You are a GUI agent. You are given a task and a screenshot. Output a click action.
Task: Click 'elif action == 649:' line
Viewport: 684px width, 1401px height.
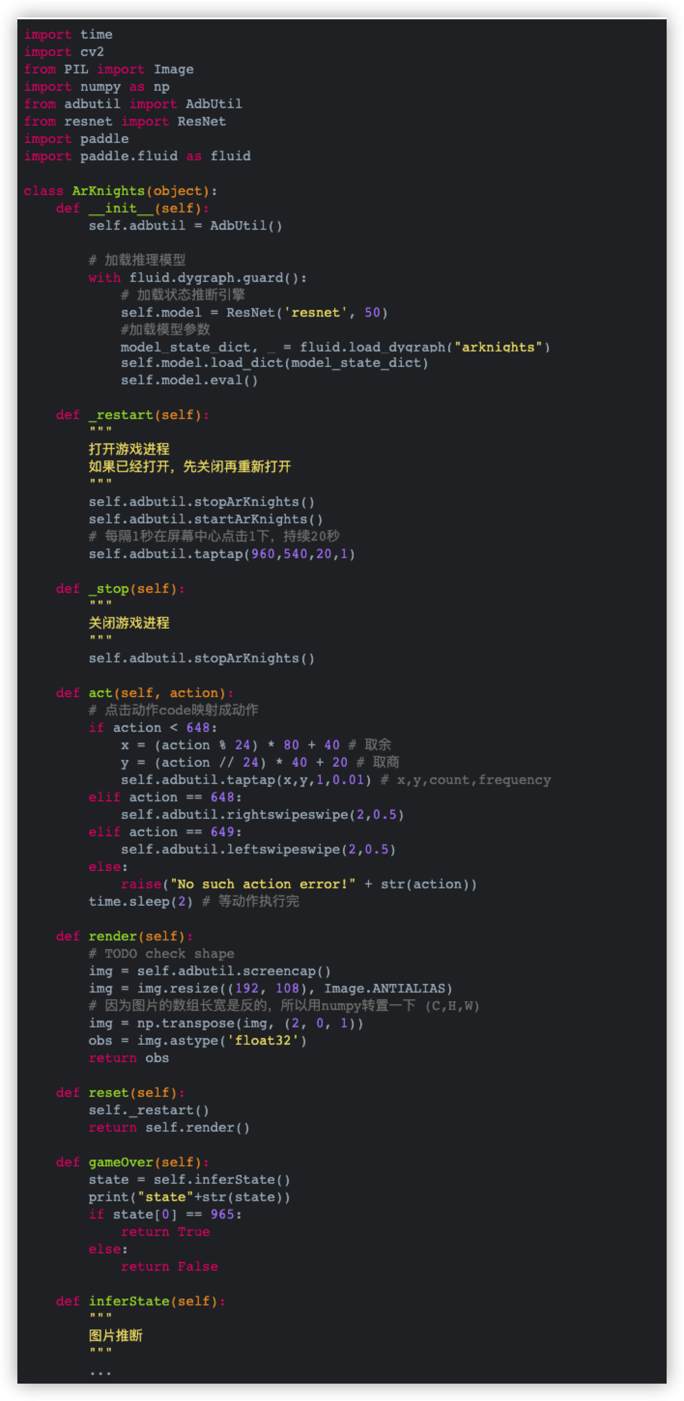(165, 833)
